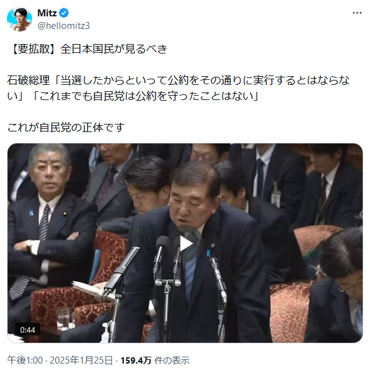
Task: Click the 0:44 video duration badge
Action: click(28, 330)
